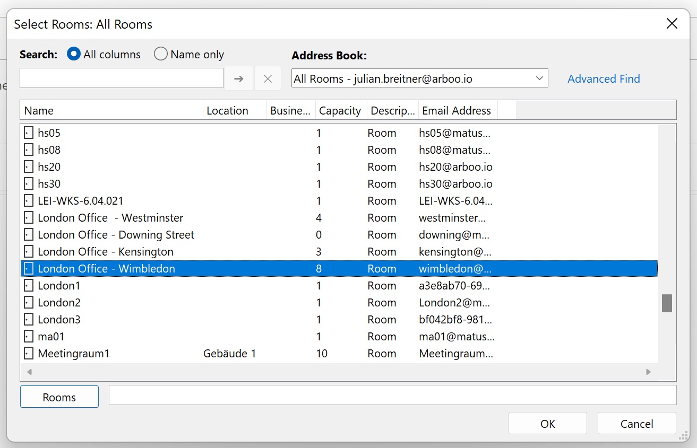Open Advanced Find
The width and height of the screenshot is (697, 448).
point(603,78)
